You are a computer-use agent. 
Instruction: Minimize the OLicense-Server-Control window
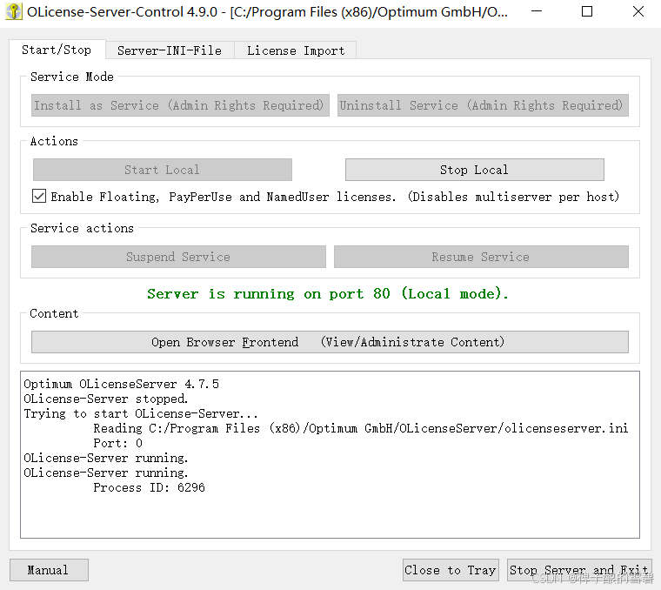click(537, 11)
